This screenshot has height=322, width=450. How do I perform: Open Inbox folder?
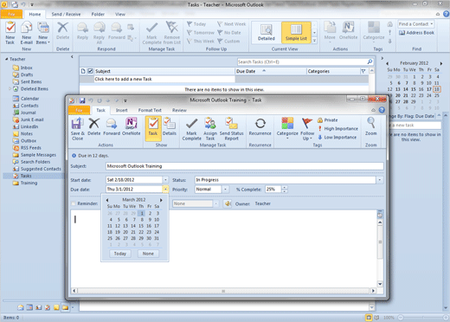pyautogui.click(x=22, y=68)
